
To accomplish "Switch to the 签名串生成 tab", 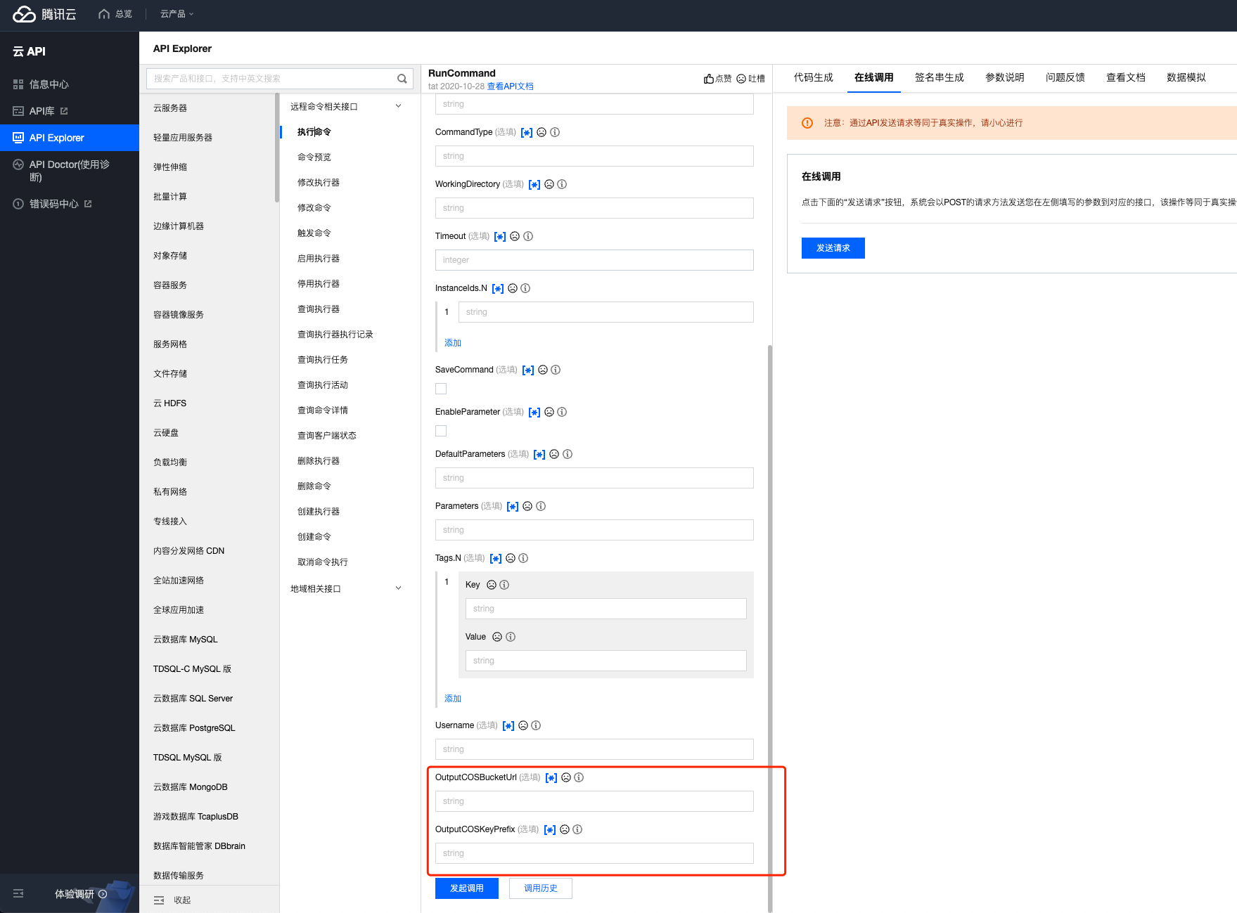I will point(939,77).
